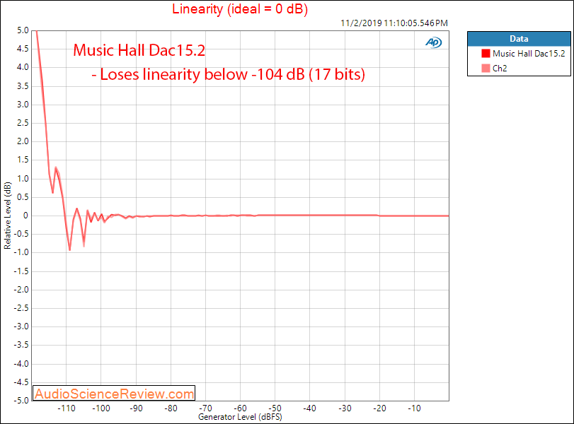
Task: Click the -50 x-axis tick label
Action: (275, 408)
